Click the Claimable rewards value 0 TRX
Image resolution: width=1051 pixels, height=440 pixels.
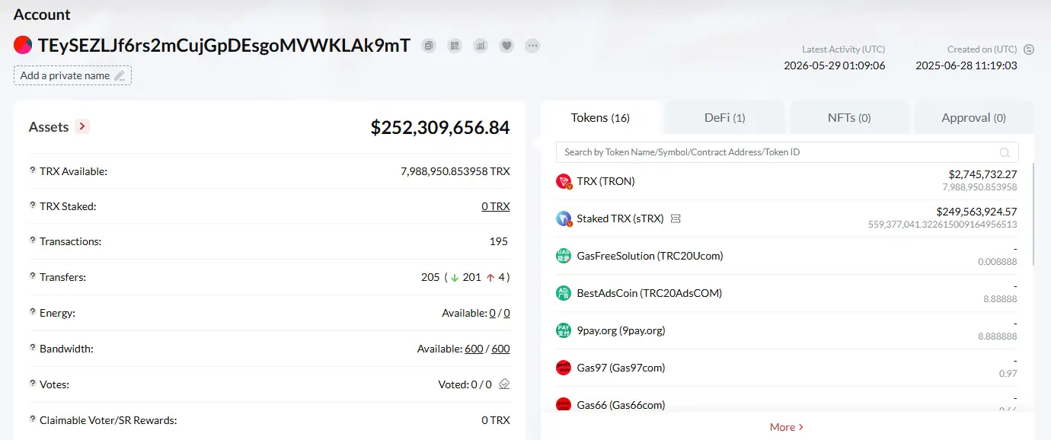pos(496,420)
